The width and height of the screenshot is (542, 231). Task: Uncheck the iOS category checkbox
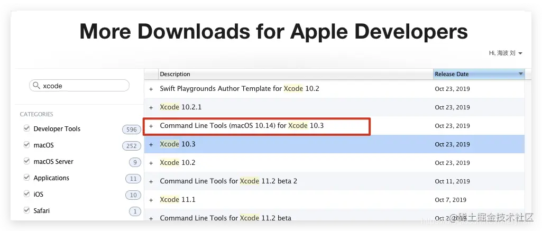pyautogui.click(x=26, y=194)
